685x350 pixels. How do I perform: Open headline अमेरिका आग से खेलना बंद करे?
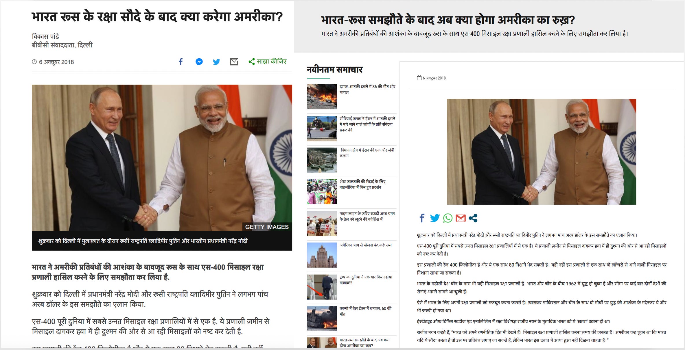click(366, 245)
